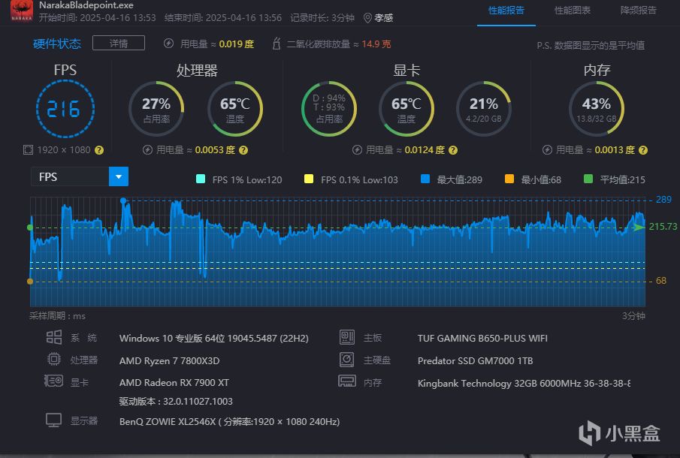Click the help icon next to 0.0053 度
Screen dimensions: 680x458
click(x=243, y=150)
